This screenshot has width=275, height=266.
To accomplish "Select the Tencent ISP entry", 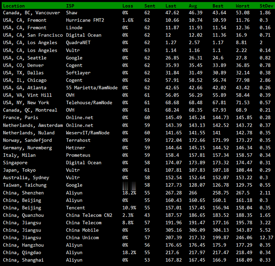I will click(76, 208).
